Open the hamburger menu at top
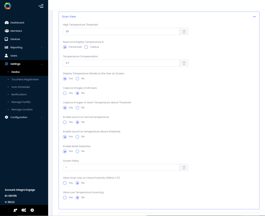The width and height of the screenshot is (265, 216). [x=41, y=6]
